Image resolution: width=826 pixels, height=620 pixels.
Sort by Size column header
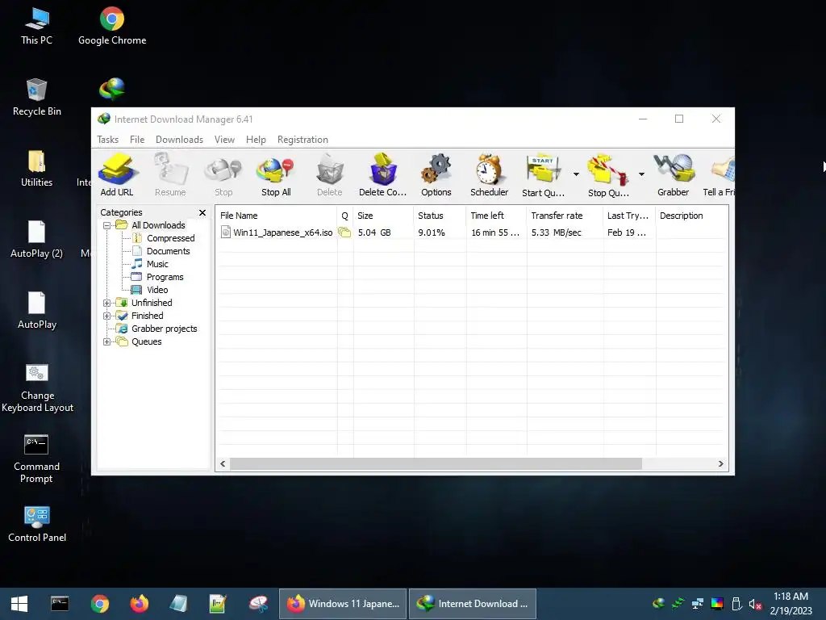(383, 216)
